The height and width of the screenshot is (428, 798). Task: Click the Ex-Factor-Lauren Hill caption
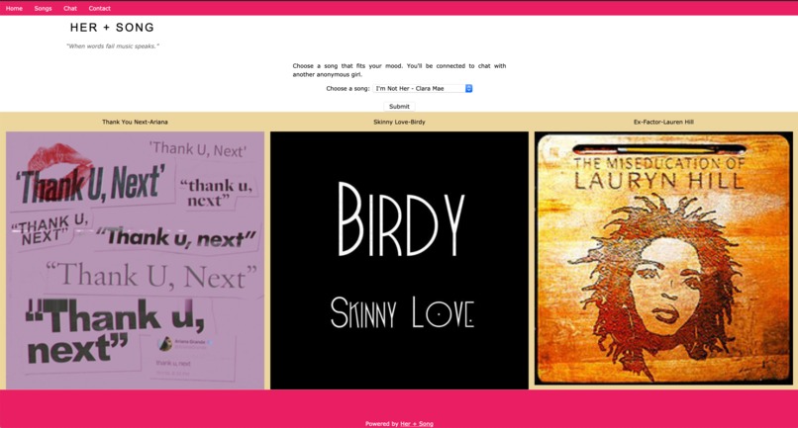pyautogui.click(x=663, y=122)
